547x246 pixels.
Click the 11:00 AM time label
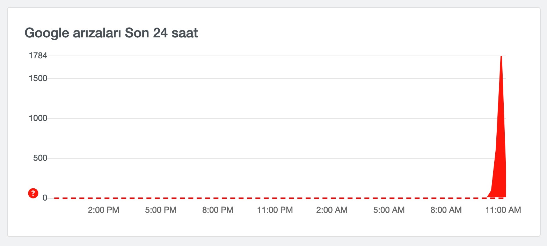[503, 210]
